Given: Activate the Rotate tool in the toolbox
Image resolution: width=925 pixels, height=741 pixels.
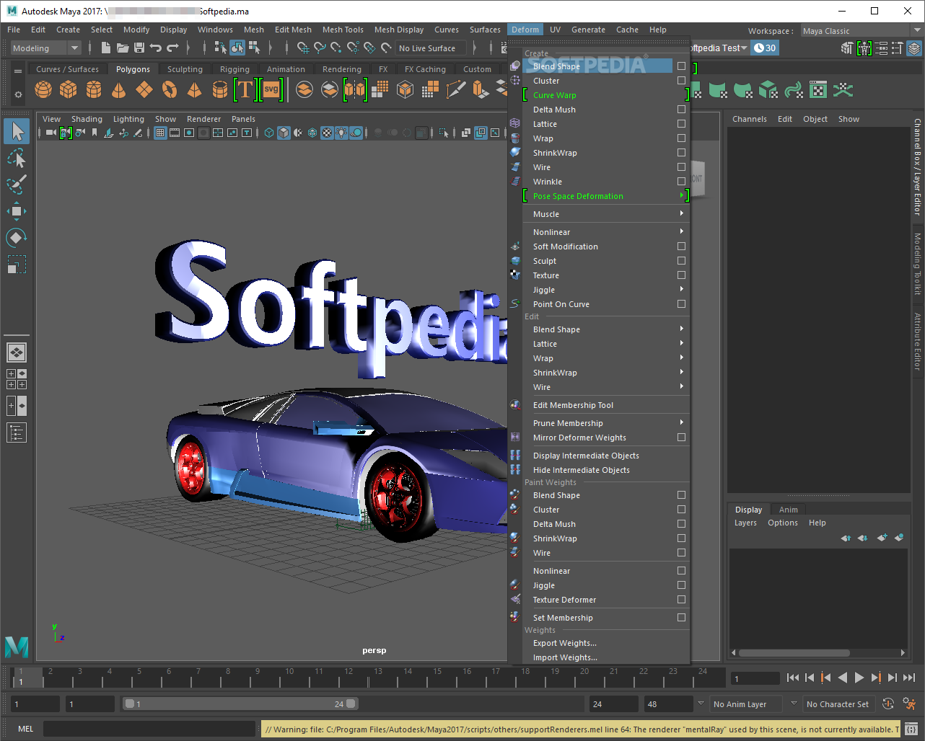Looking at the screenshot, I should point(17,237).
